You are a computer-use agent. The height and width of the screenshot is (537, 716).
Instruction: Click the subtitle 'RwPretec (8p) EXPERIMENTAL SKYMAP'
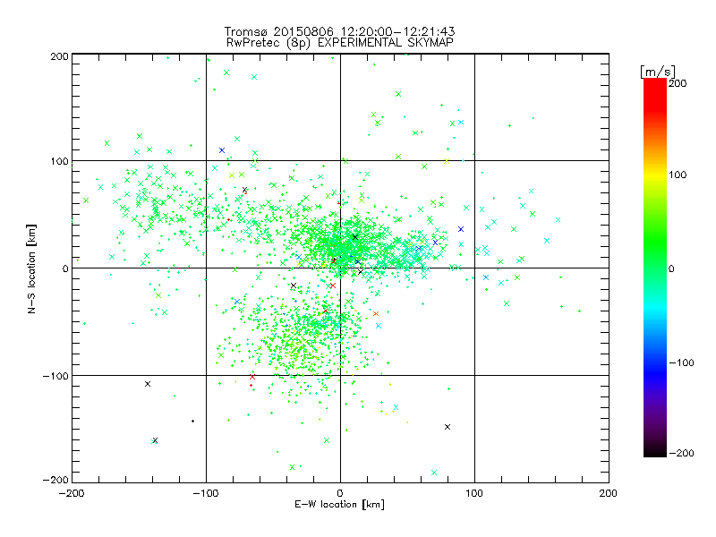340,43
